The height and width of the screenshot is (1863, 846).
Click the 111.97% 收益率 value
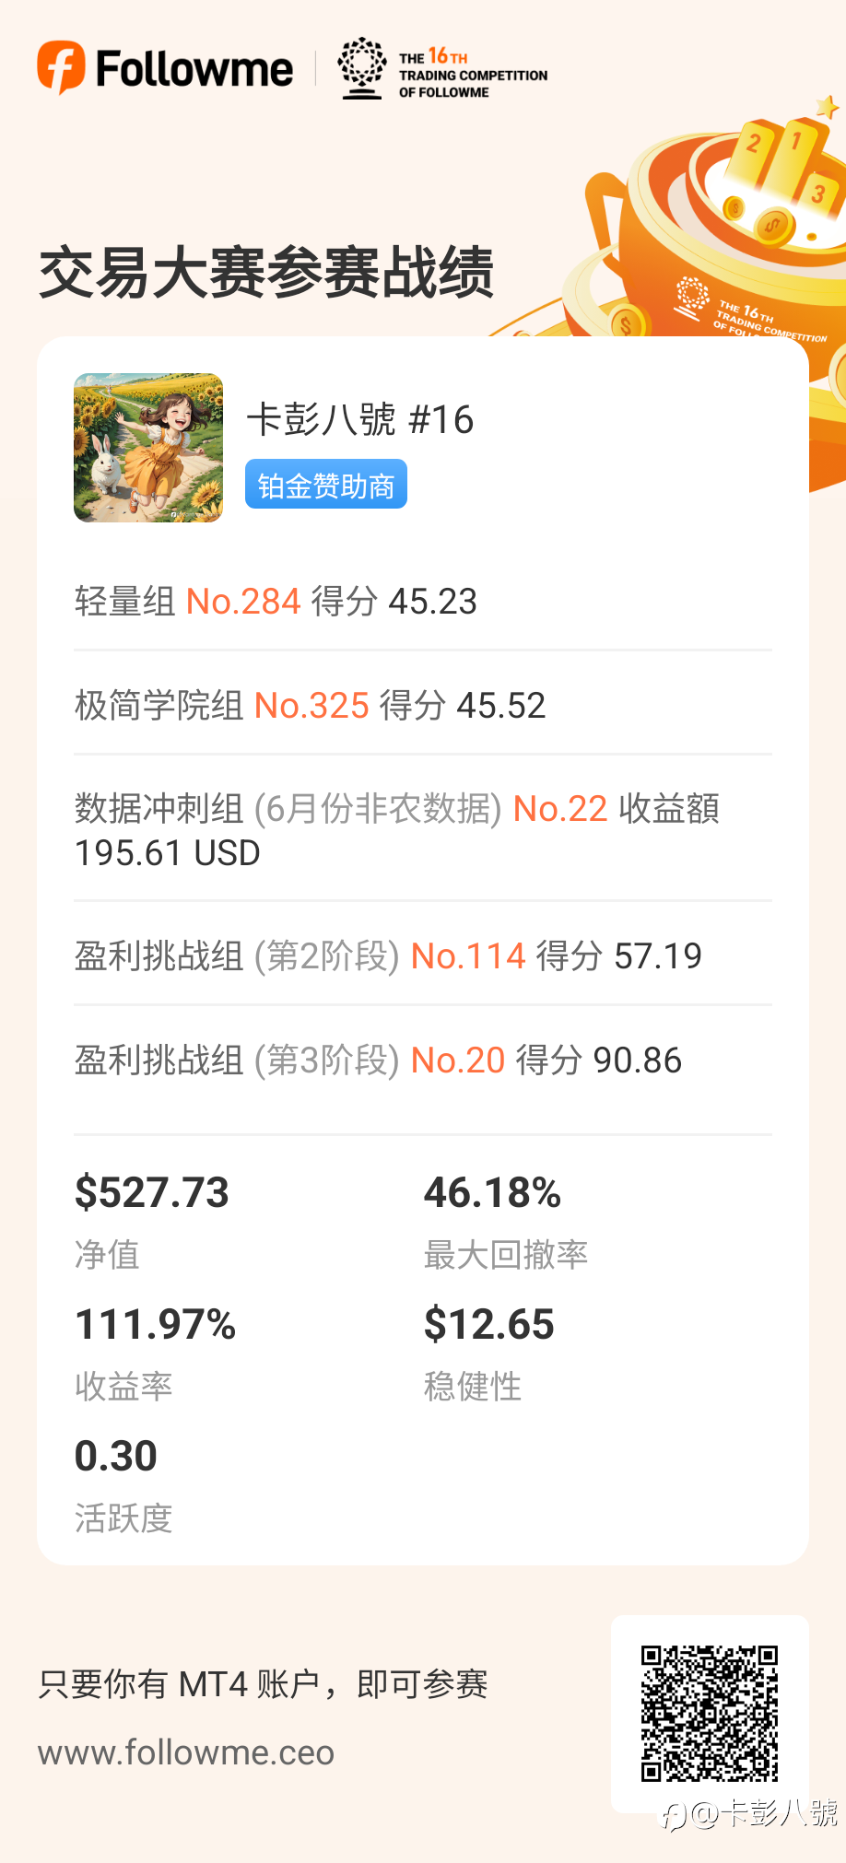click(156, 1324)
